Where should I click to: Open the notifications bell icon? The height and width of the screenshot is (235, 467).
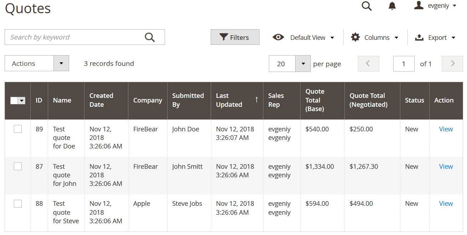pyautogui.click(x=392, y=6)
